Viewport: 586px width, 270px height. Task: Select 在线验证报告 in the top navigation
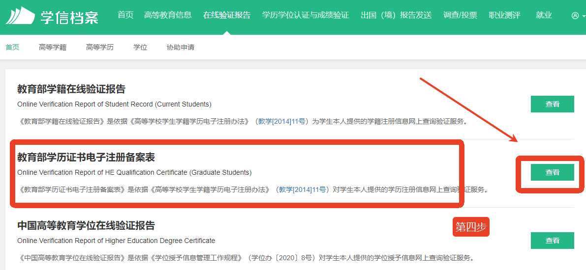pyautogui.click(x=226, y=15)
